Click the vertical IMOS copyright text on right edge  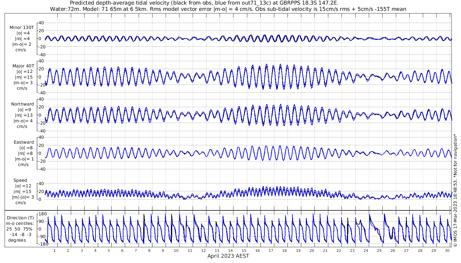(455, 190)
